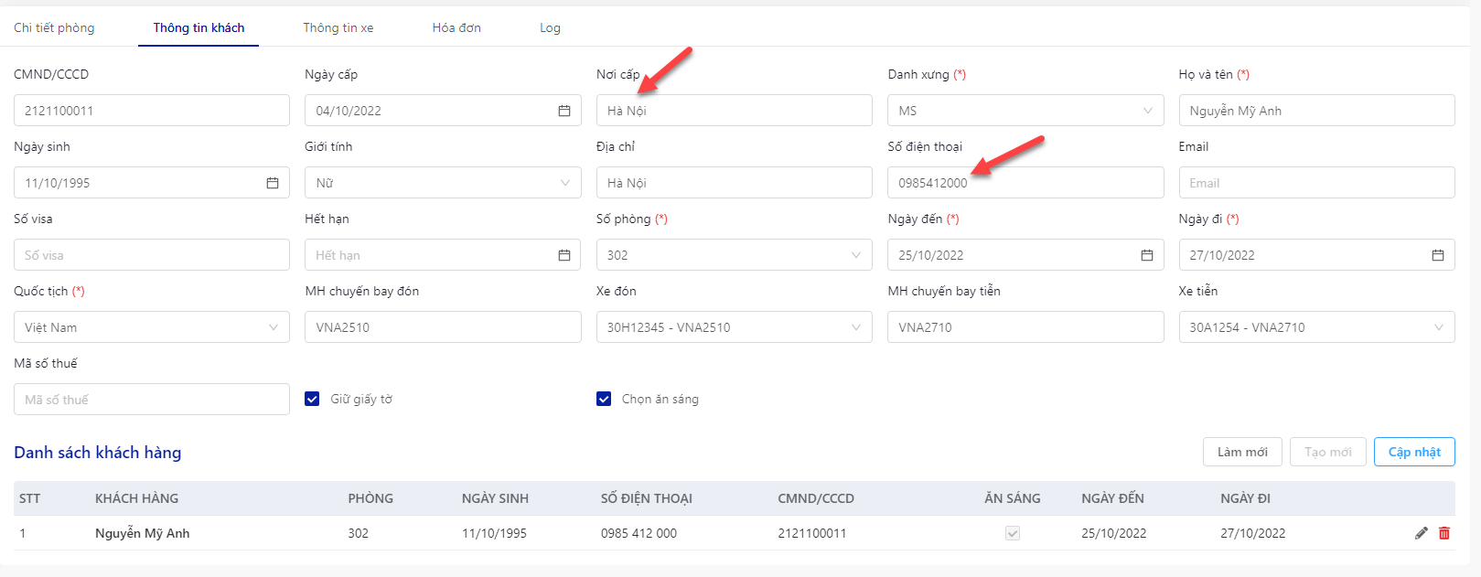Open the Ngày cấp calendar picker icon
Viewport: 1481px width, 577px height.
(564, 111)
